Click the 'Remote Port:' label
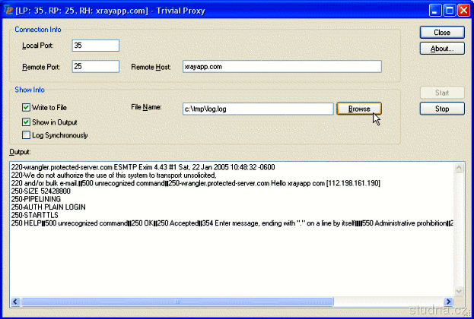This screenshot has width=474, height=319. (x=41, y=67)
